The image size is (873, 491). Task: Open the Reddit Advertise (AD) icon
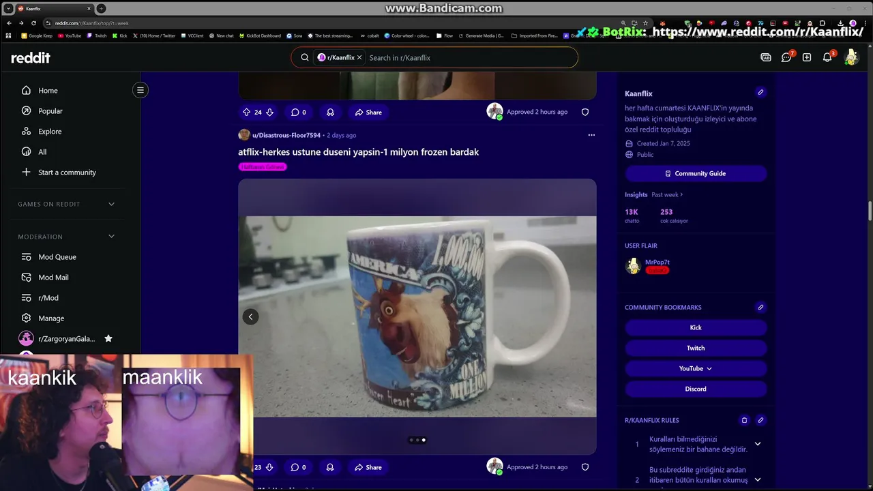point(766,58)
